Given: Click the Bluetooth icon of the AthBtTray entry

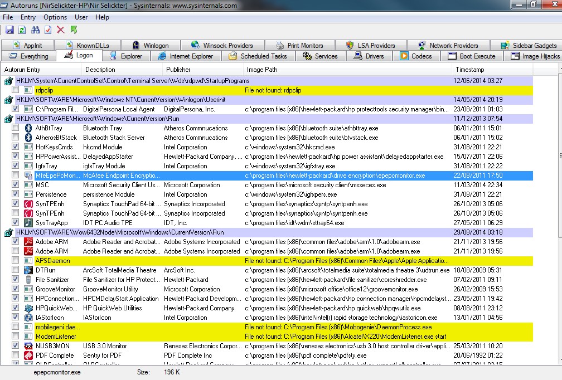Looking at the screenshot, I should (x=28, y=128).
